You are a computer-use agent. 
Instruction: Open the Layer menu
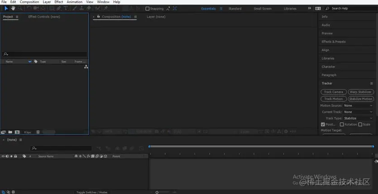tap(47, 2)
